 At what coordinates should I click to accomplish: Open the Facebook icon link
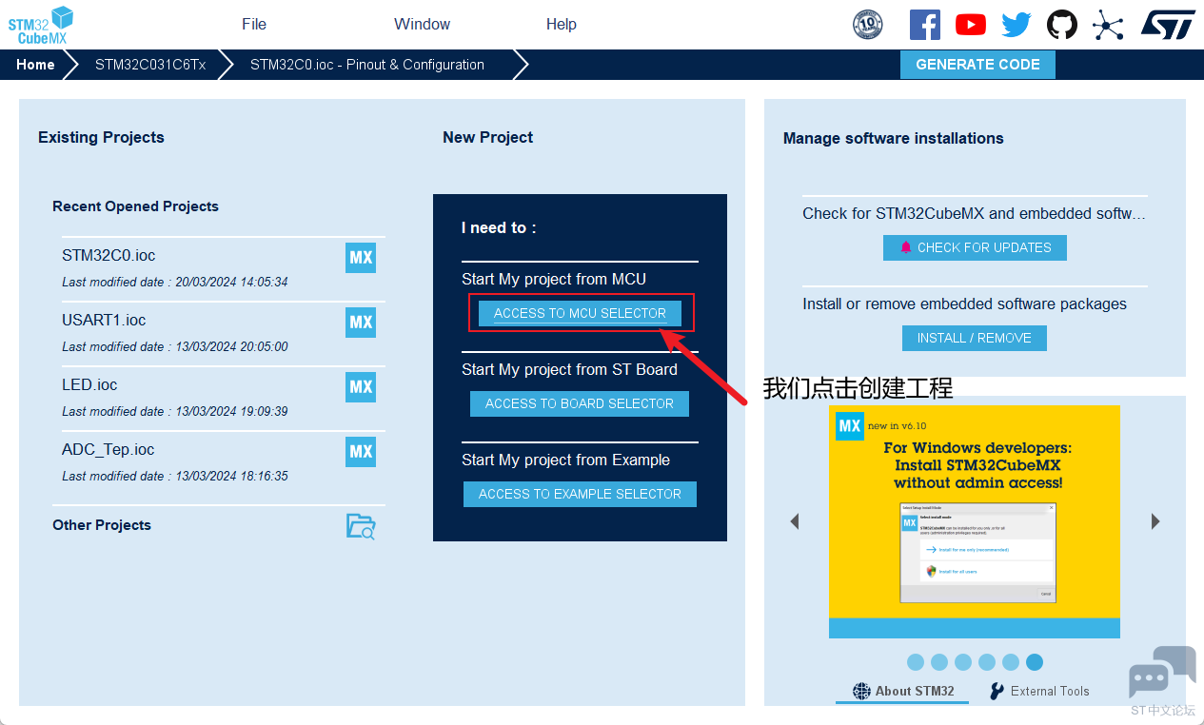click(x=924, y=25)
